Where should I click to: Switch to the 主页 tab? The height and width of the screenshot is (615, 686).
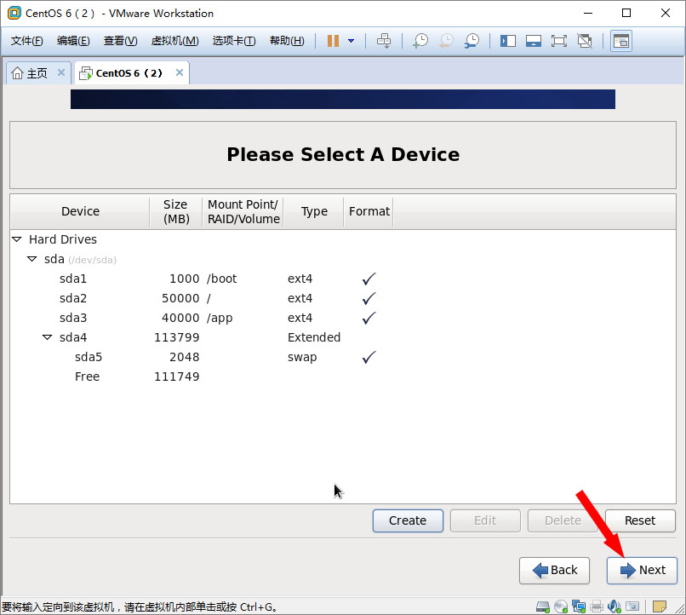30,73
